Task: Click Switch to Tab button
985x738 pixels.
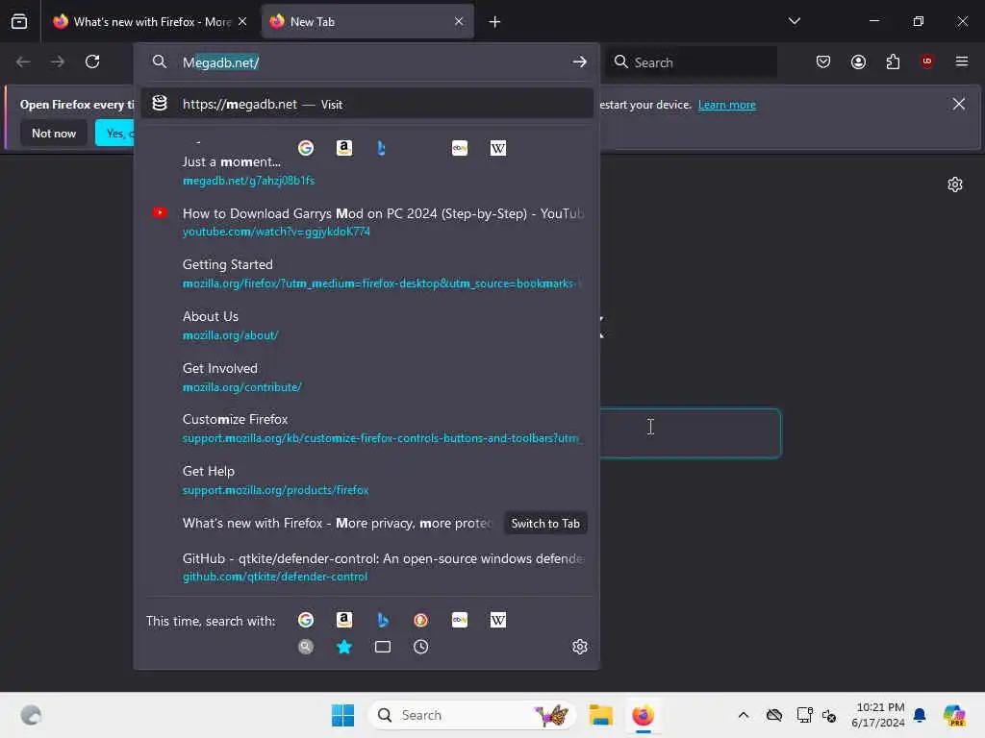Action: [545, 524]
